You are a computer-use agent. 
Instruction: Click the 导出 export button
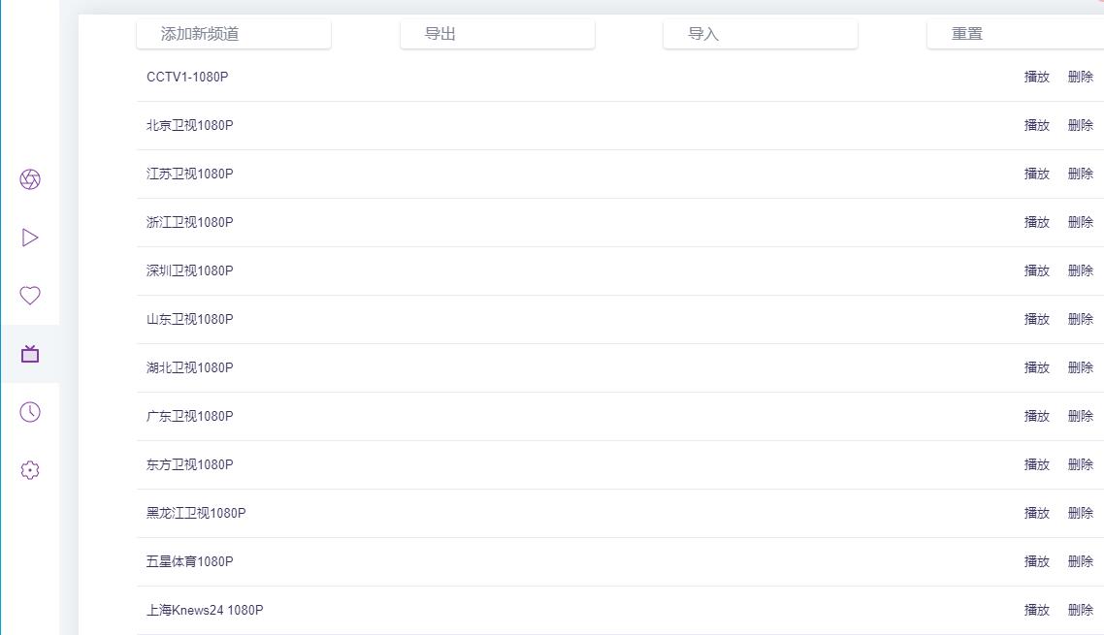coord(497,34)
